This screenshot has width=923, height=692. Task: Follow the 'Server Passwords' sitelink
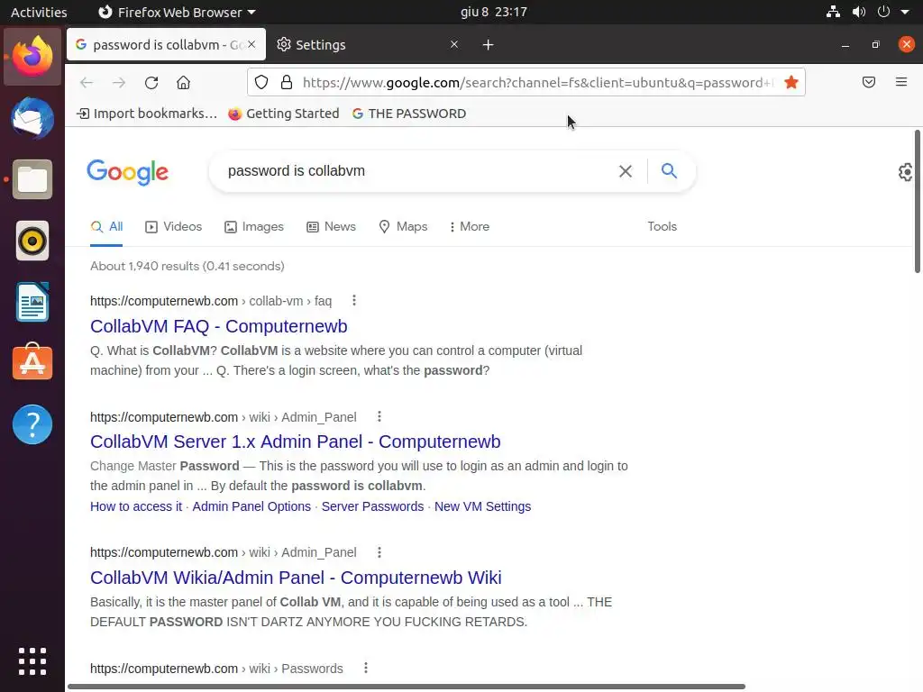click(372, 506)
